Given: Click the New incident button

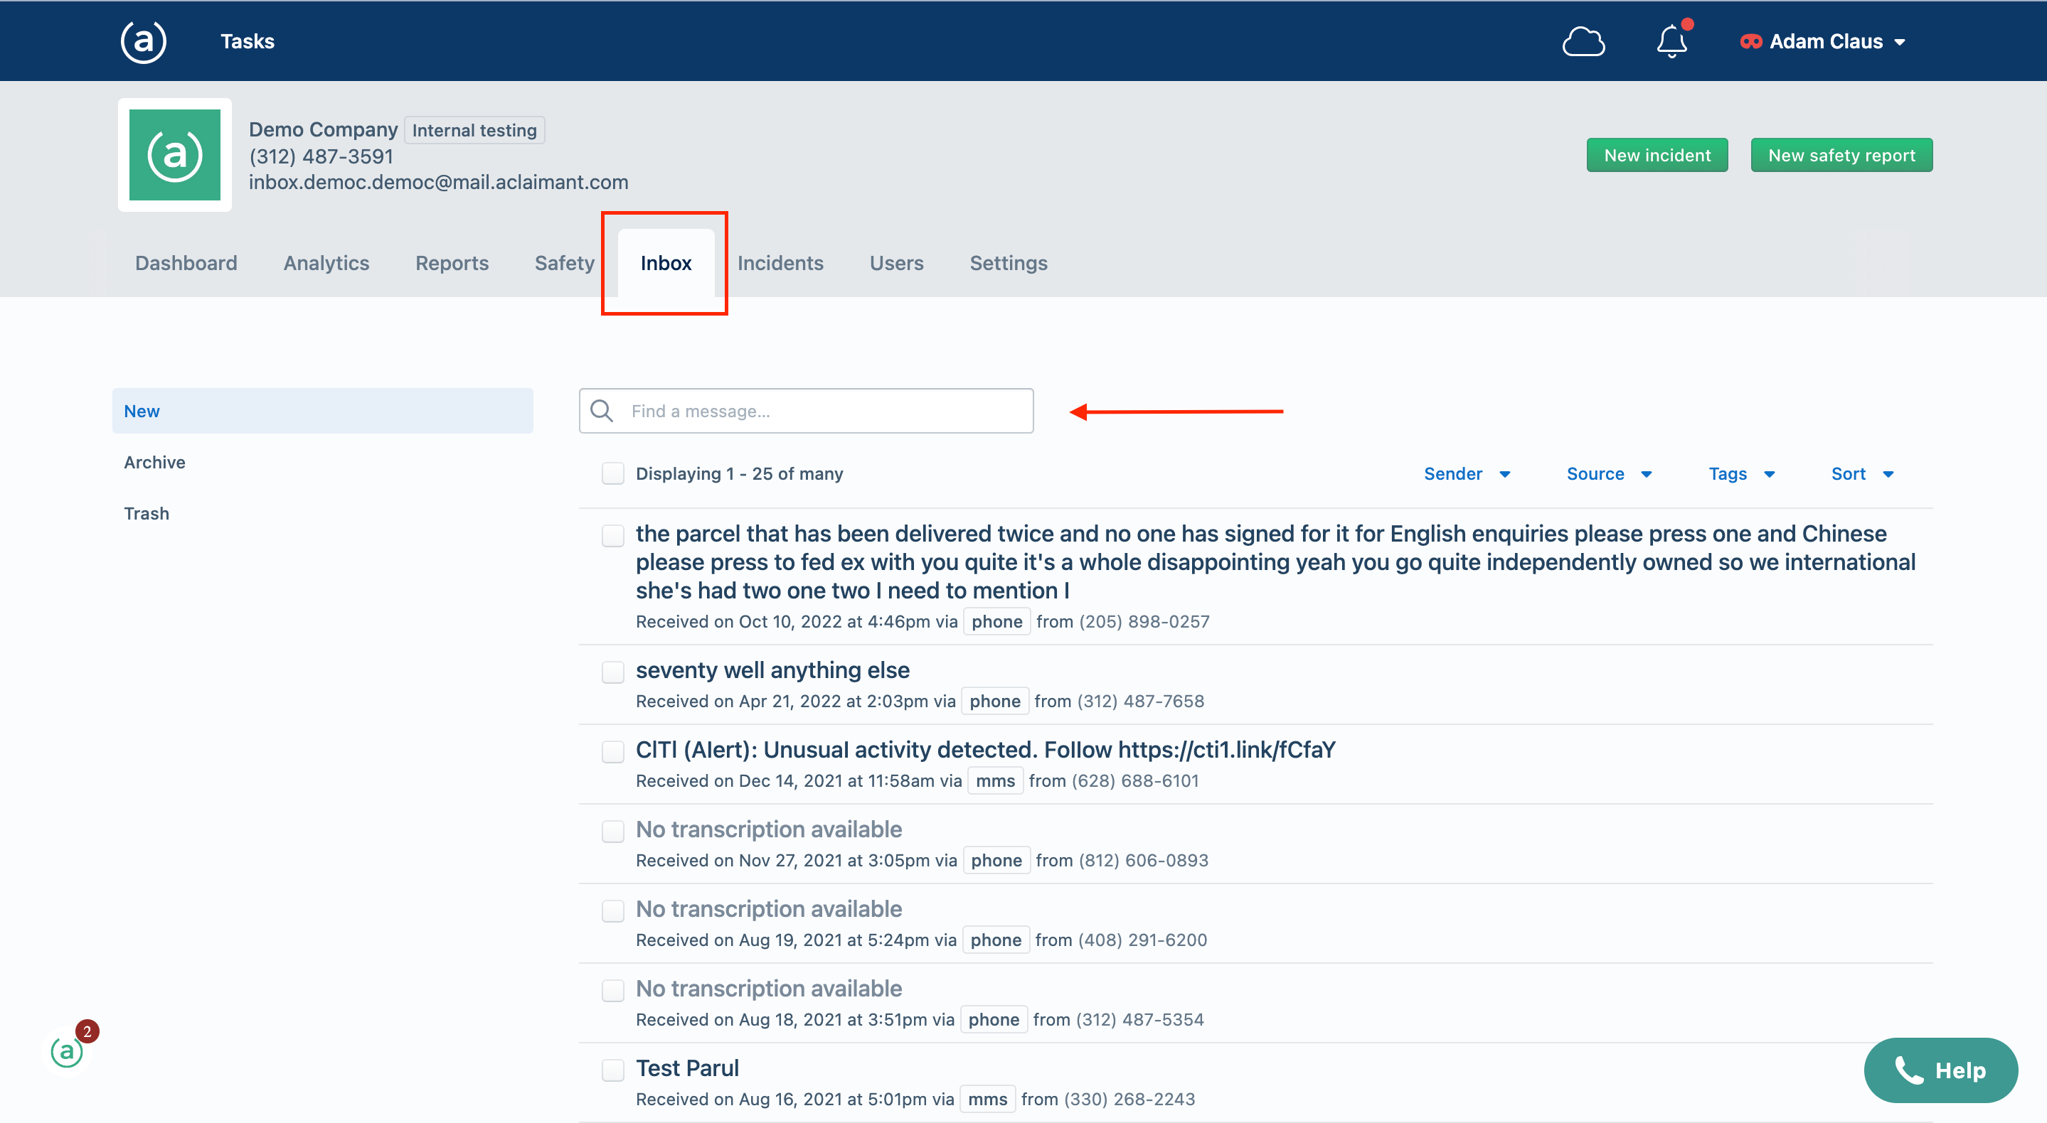Looking at the screenshot, I should click(x=1657, y=155).
